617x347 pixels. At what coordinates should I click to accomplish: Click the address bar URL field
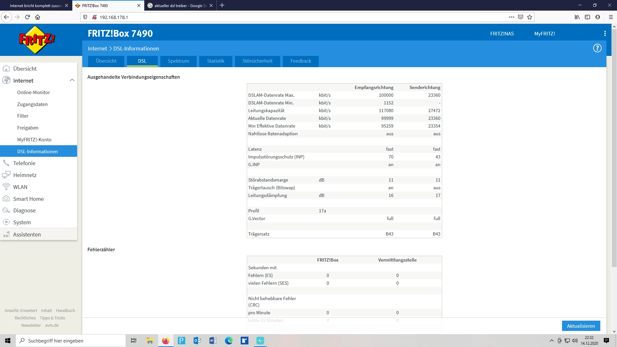289,17
